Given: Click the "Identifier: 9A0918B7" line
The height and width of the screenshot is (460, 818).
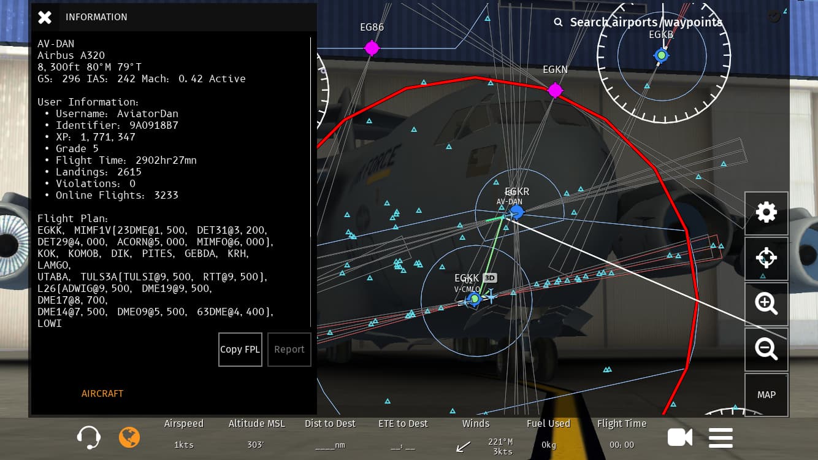Looking at the screenshot, I should click(117, 125).
